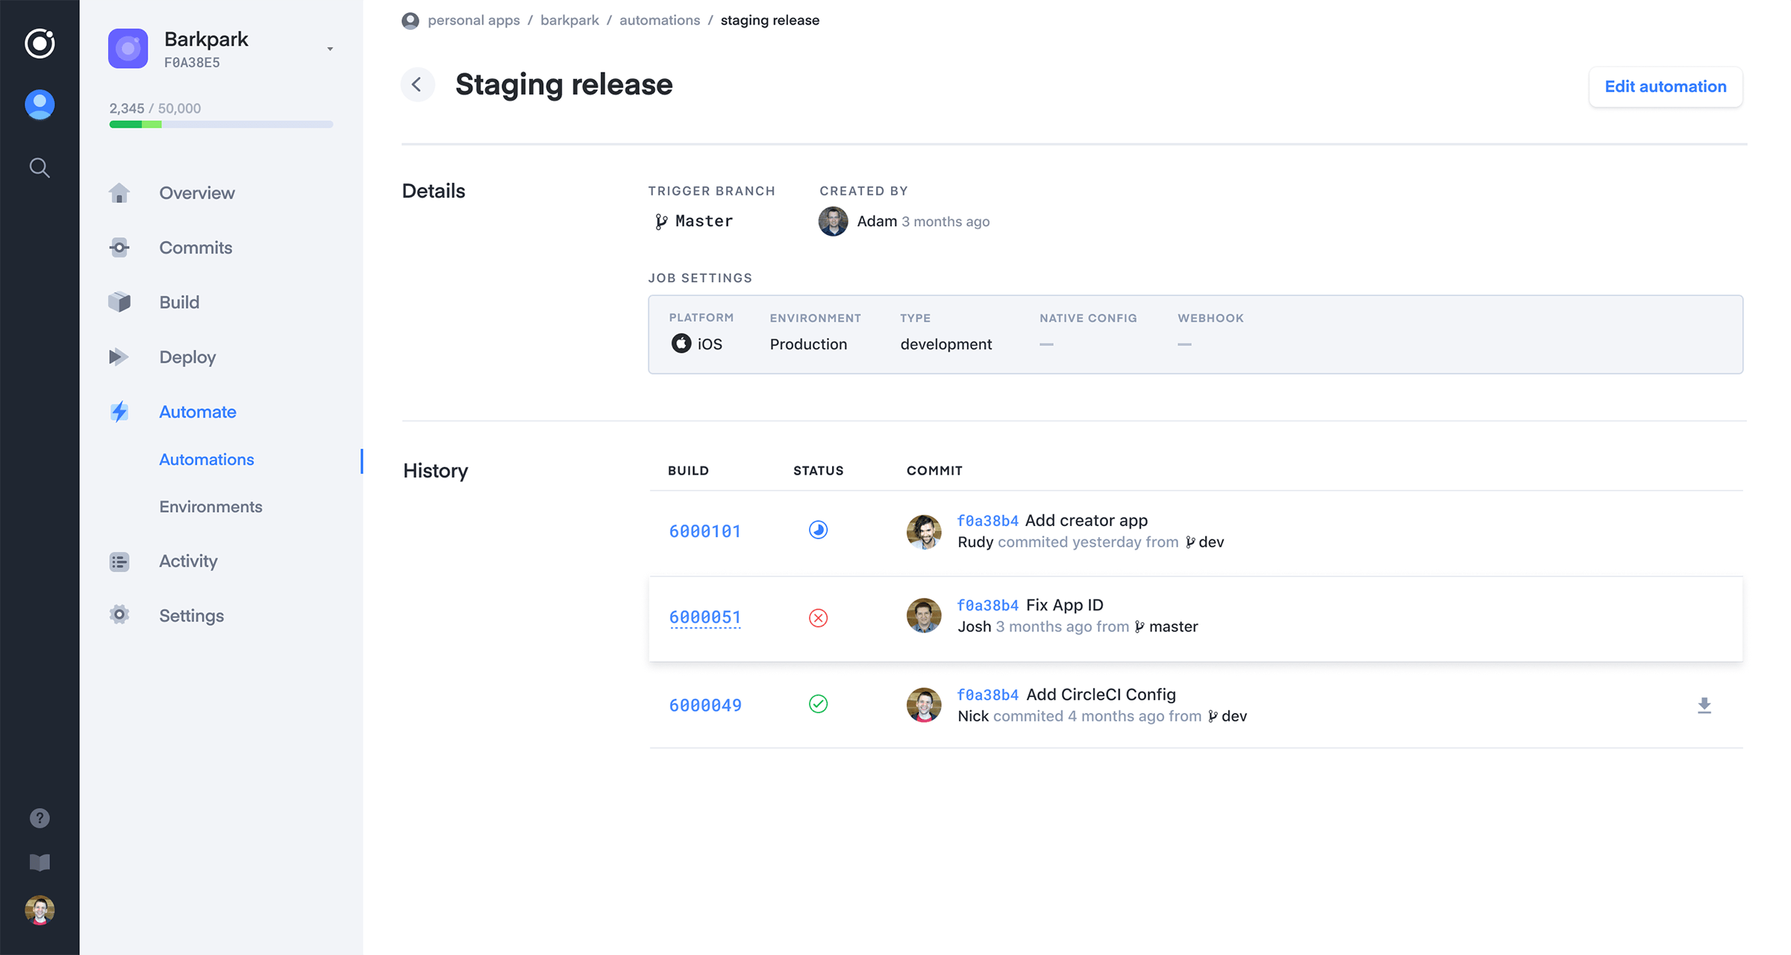Click the failed status icon for build 6000051
1791x955 pixels.
click(x=818, y=618)
